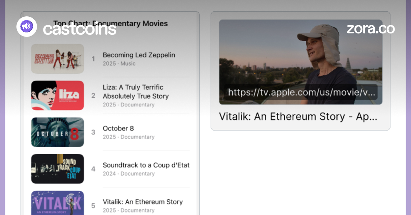Open the Liza documentary poster thumbnail
The height and width of the screenshot is (215, 411).
pyautogui.click(x=58, y=95)
